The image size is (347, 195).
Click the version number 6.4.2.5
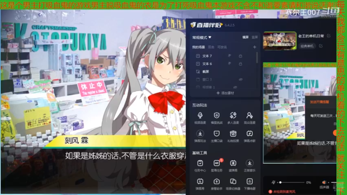[x=229, y=25]
